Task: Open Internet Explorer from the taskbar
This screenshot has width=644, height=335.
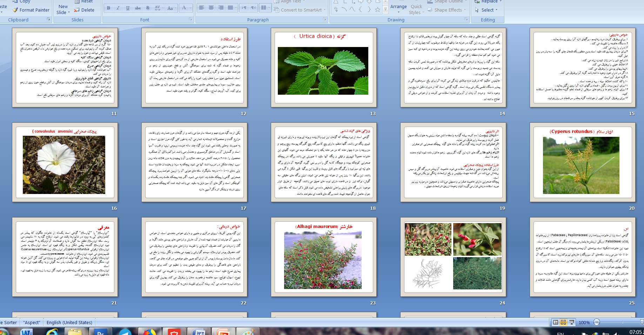Action: click(x=52, y=332)
